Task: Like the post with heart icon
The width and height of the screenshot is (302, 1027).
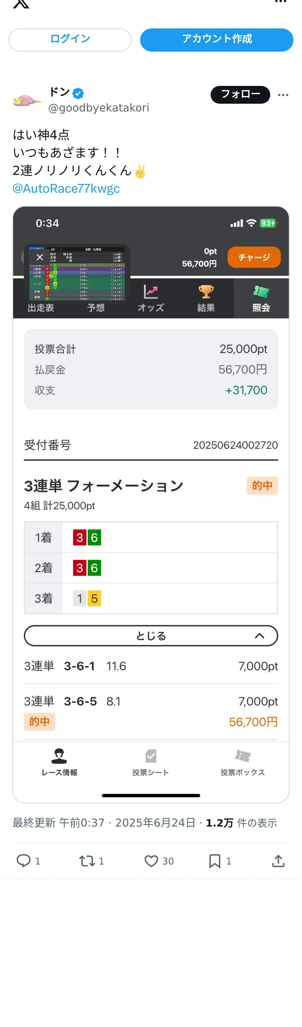Action: [x=151, y=861]
